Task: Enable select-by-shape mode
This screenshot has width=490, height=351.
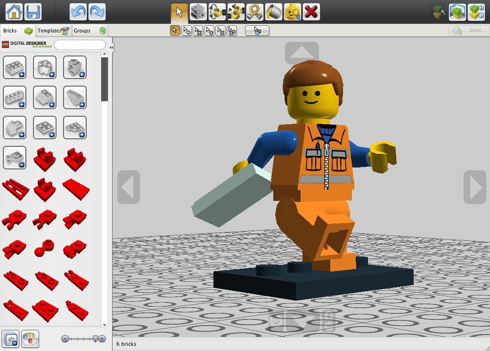Action: coord(221,31)
